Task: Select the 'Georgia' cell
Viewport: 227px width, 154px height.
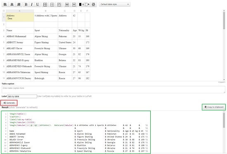Action: click(65, 54)
